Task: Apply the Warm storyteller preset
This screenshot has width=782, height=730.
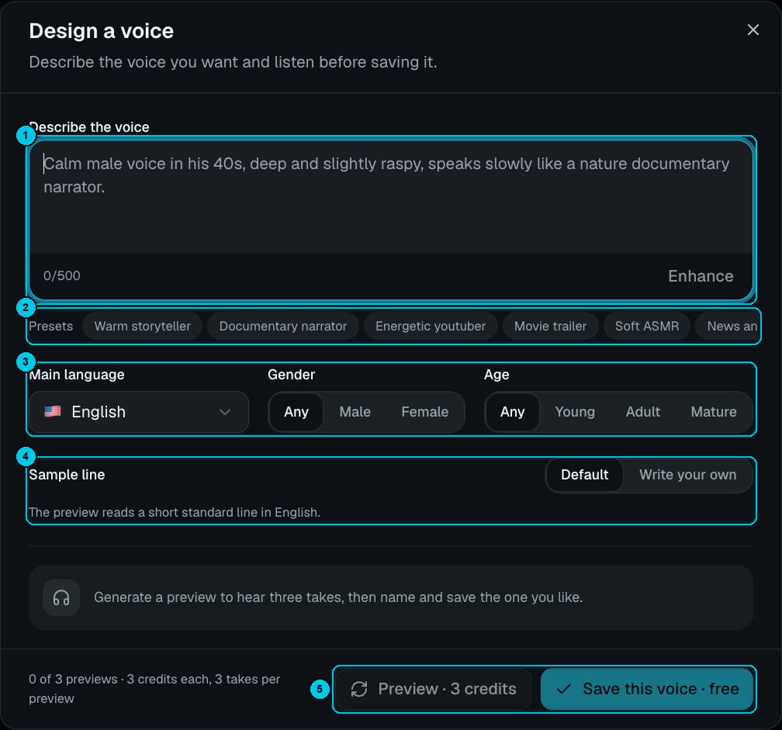Action: tap(143, 326)
